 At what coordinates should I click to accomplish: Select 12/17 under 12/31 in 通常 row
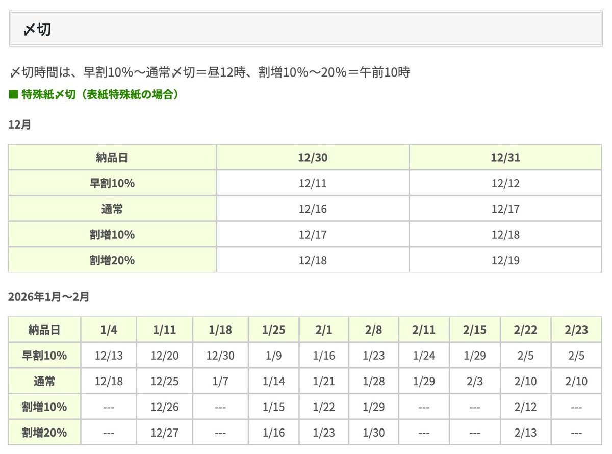(505, 209)
